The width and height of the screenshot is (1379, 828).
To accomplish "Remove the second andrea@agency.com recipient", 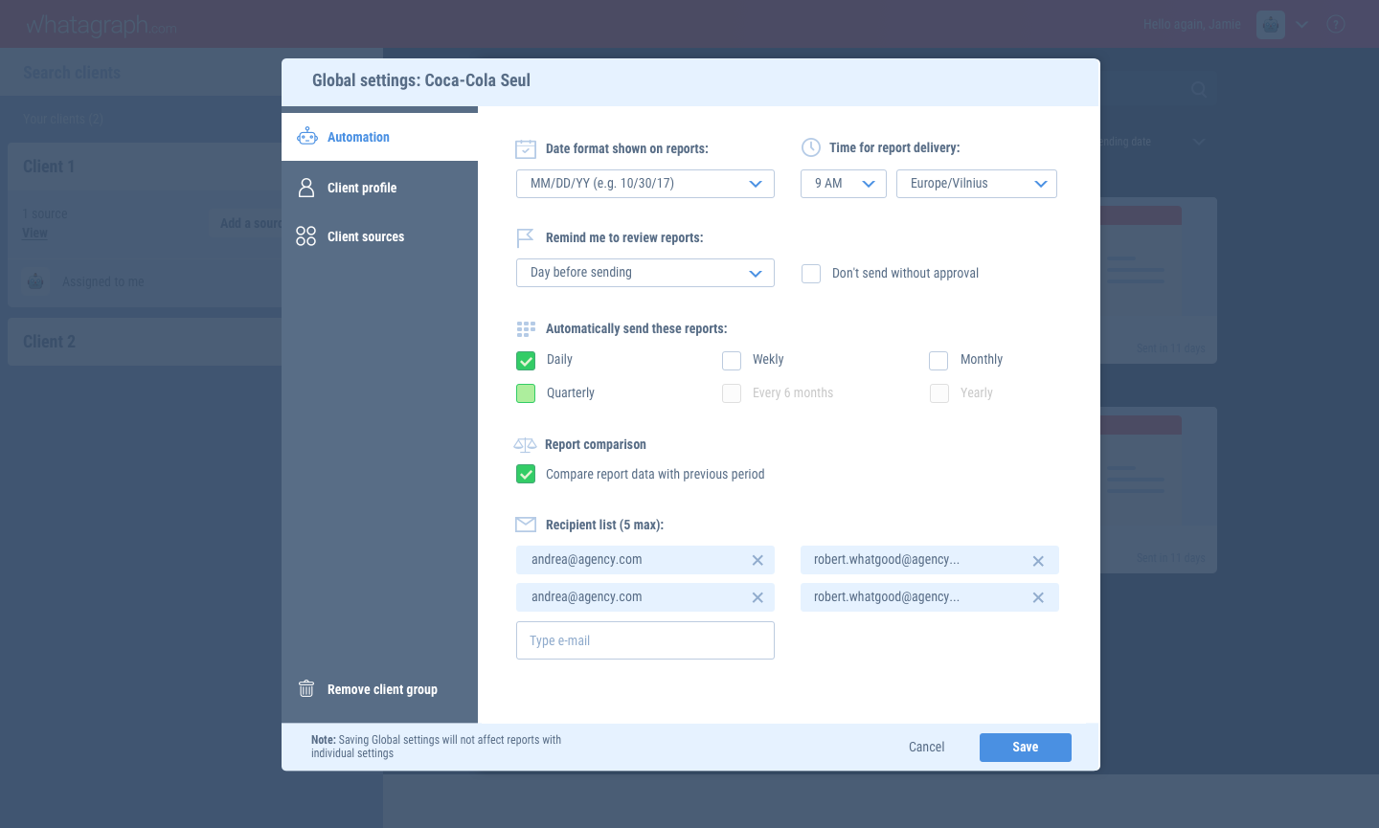I will point(757,597).
